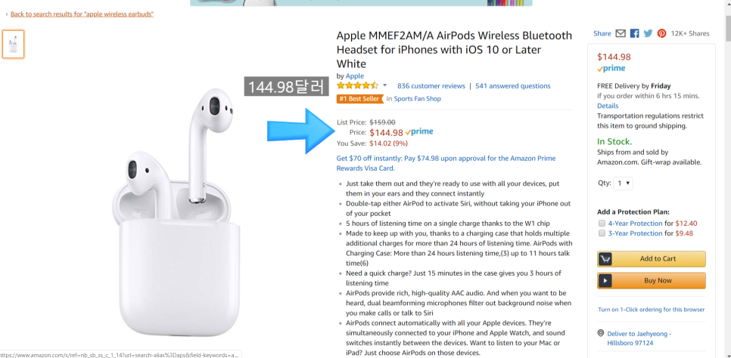Screen dimensions: 731x358
Task: Click the location pin delivery icon
Action: [x=601, y=333]
